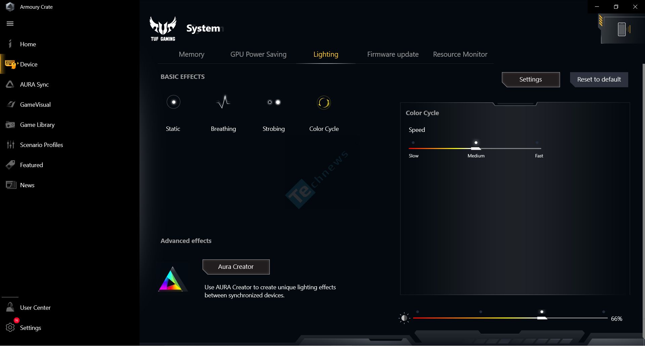This screenshot has height=346, width=645.
Task: Click the Color Cycle effect label
Action: point(324,129)
